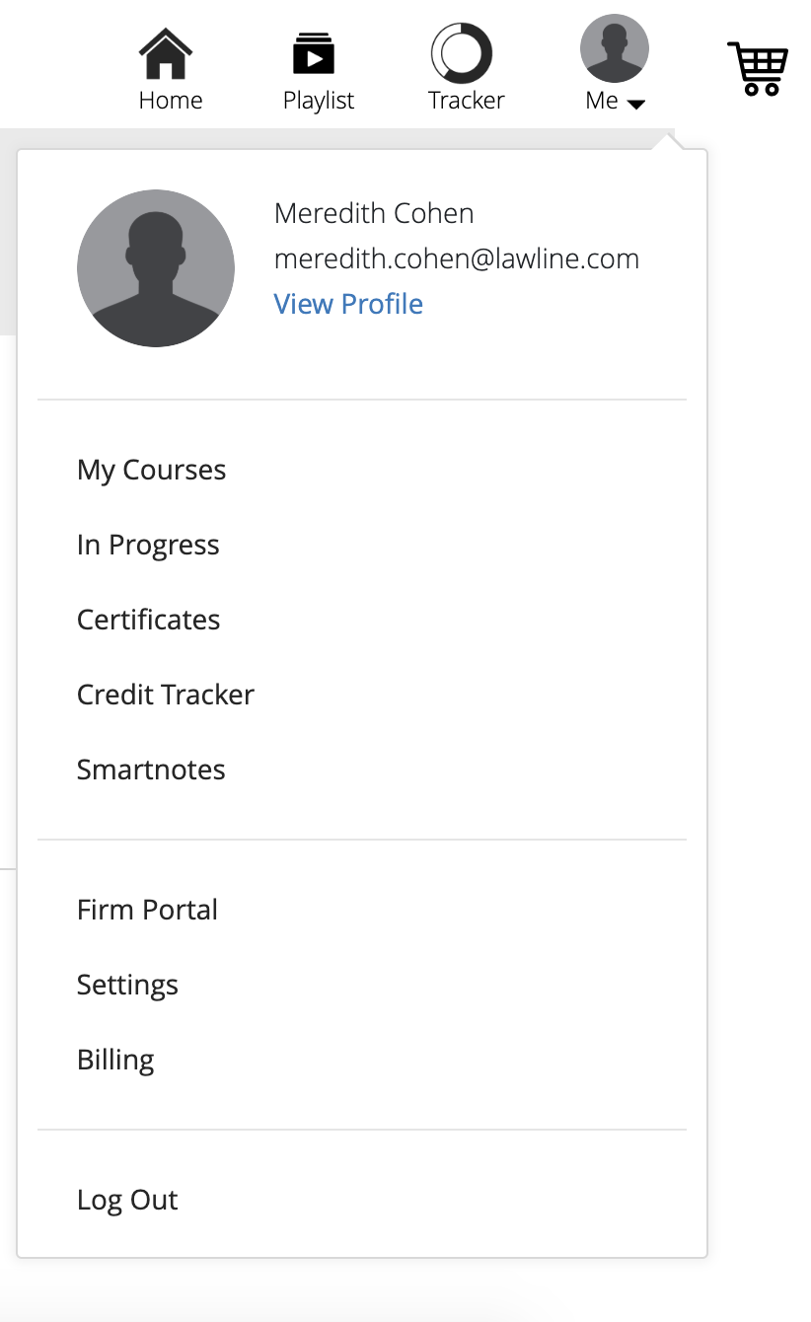Select My Courses from the menu
The height and width of the screenshot is (1322, 811).
tap(151, 470)
